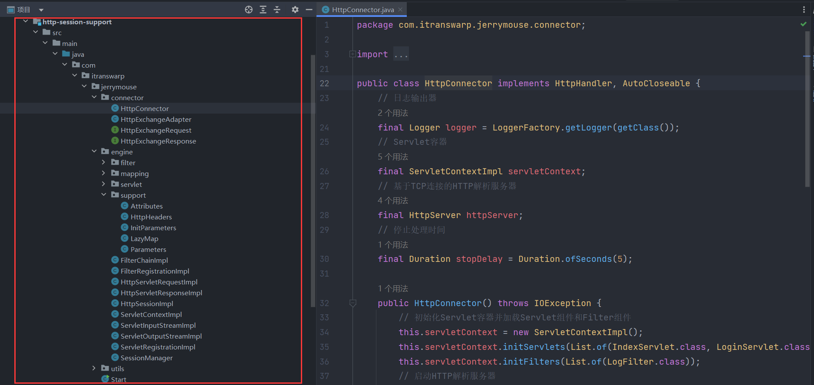The image size is (814, 385).
Task: Fold the HttpConnector constructor at line 32
Action: pos(353,303)
